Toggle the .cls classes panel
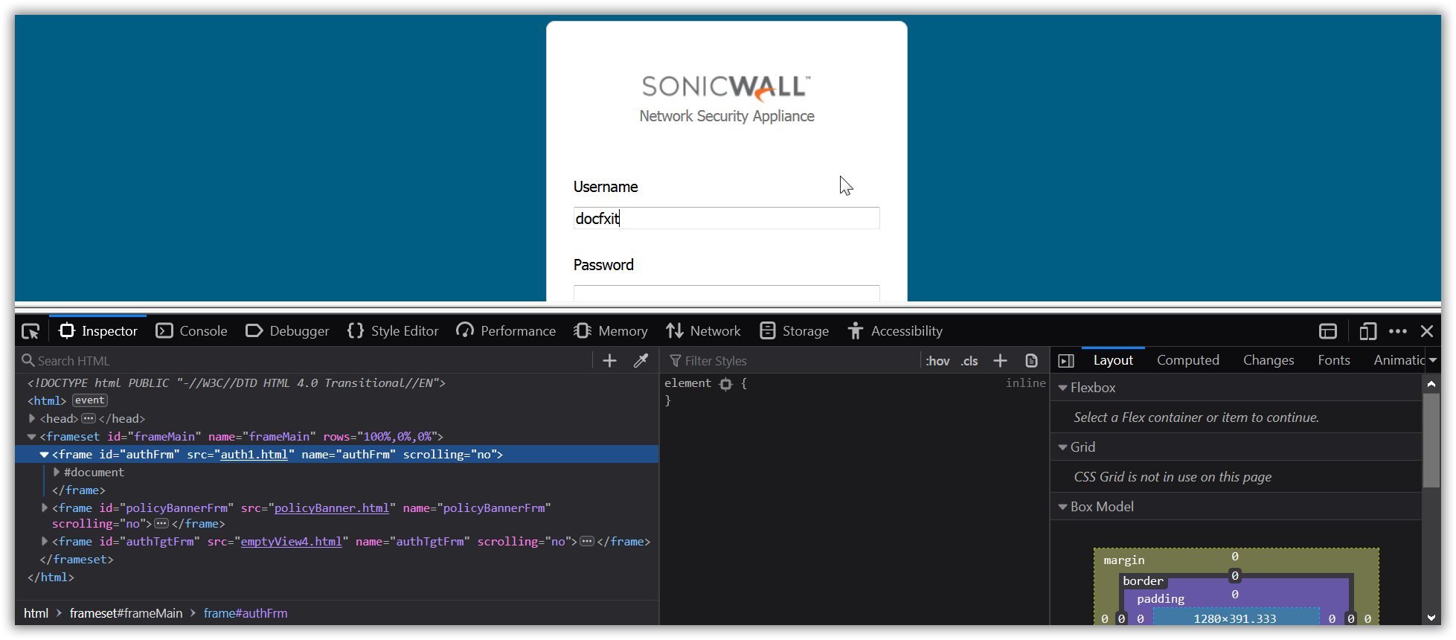1456x640 pixels. click(969, 361)
